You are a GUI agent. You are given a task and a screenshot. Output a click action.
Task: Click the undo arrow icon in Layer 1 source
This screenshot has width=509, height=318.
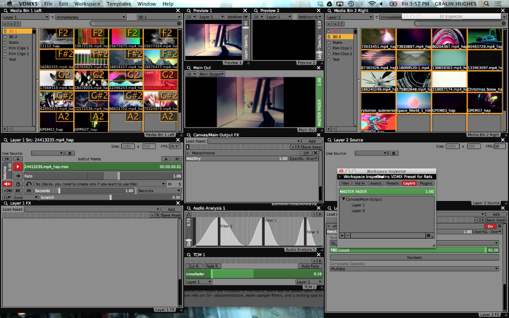[29, 184]
